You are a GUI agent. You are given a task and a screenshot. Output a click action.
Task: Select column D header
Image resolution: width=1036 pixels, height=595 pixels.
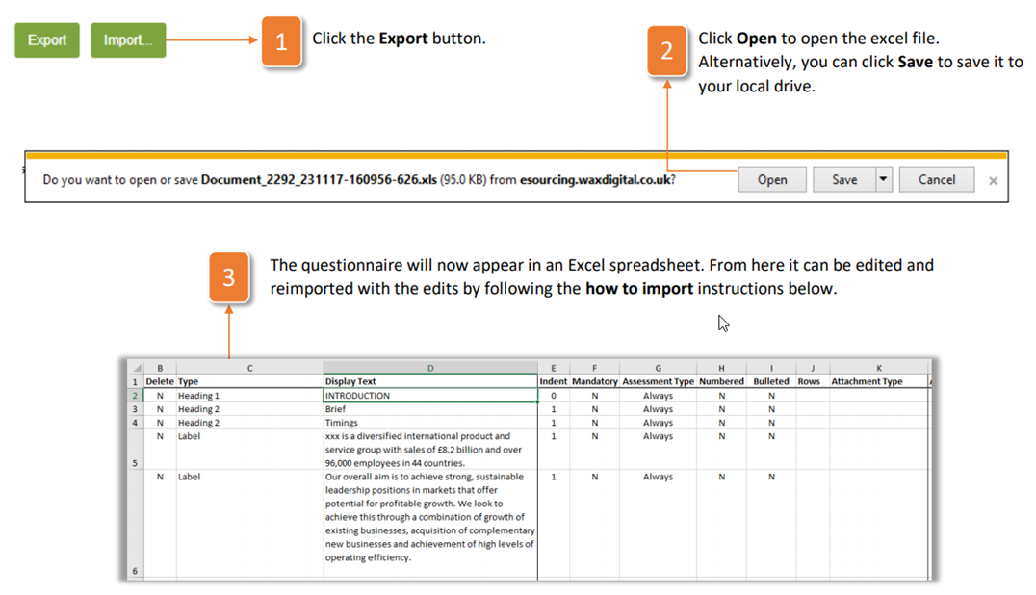(430, 368)
